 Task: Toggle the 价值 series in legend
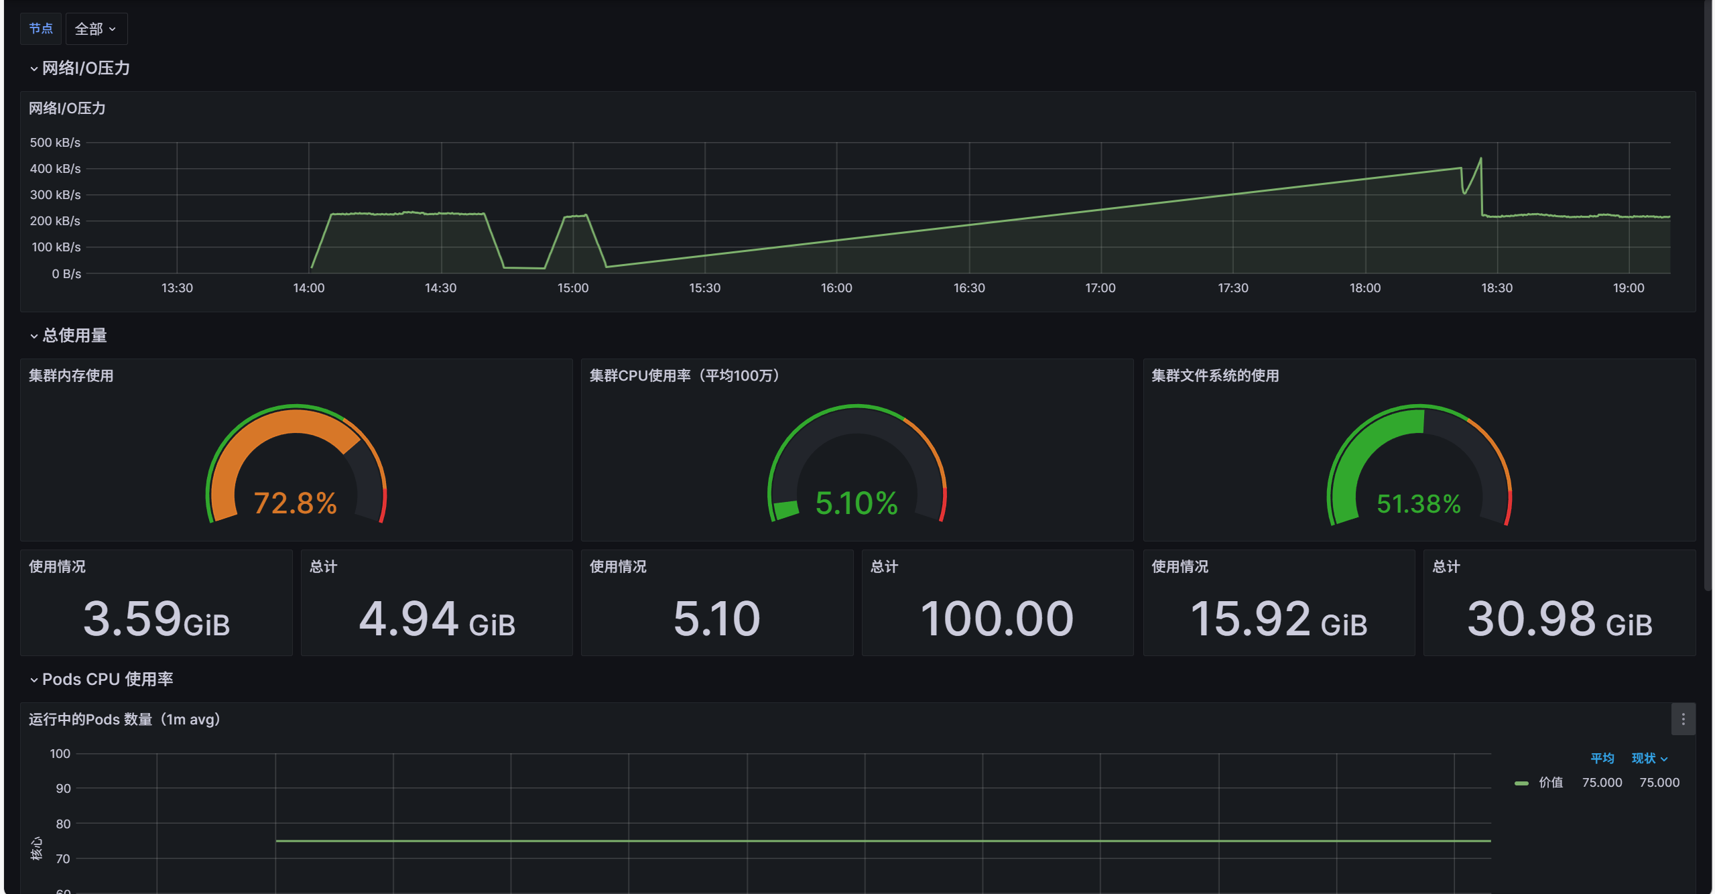pos(1550,782)
